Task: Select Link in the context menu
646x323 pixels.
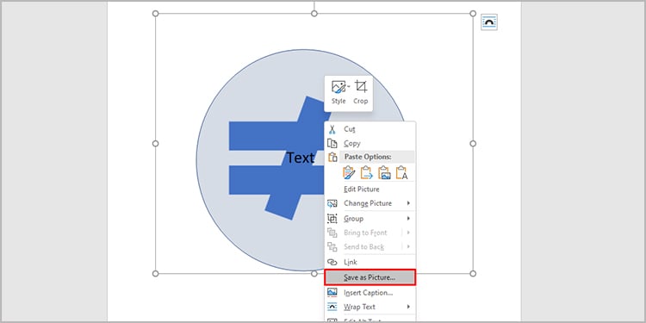Action: 370,262
